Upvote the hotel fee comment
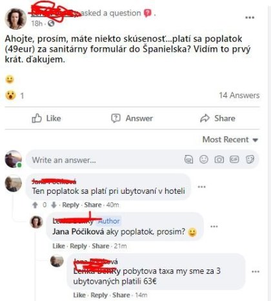Screen dimensions: 271x301 [x=35, y=205]
